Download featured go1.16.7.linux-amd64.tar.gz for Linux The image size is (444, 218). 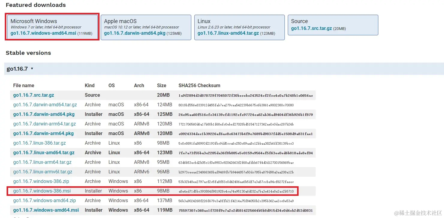point(228,33)
